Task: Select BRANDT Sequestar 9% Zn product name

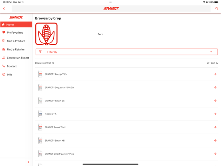Action: click(x=59, y=87)
